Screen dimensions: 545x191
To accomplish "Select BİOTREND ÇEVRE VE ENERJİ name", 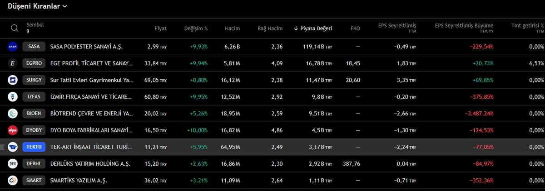I will (x=91, y=114).
